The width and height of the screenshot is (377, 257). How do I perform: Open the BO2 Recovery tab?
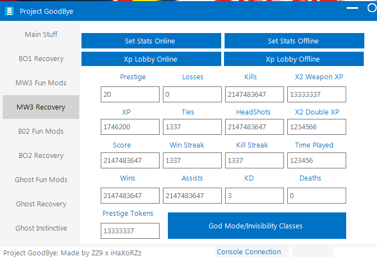tap(41, 156)
